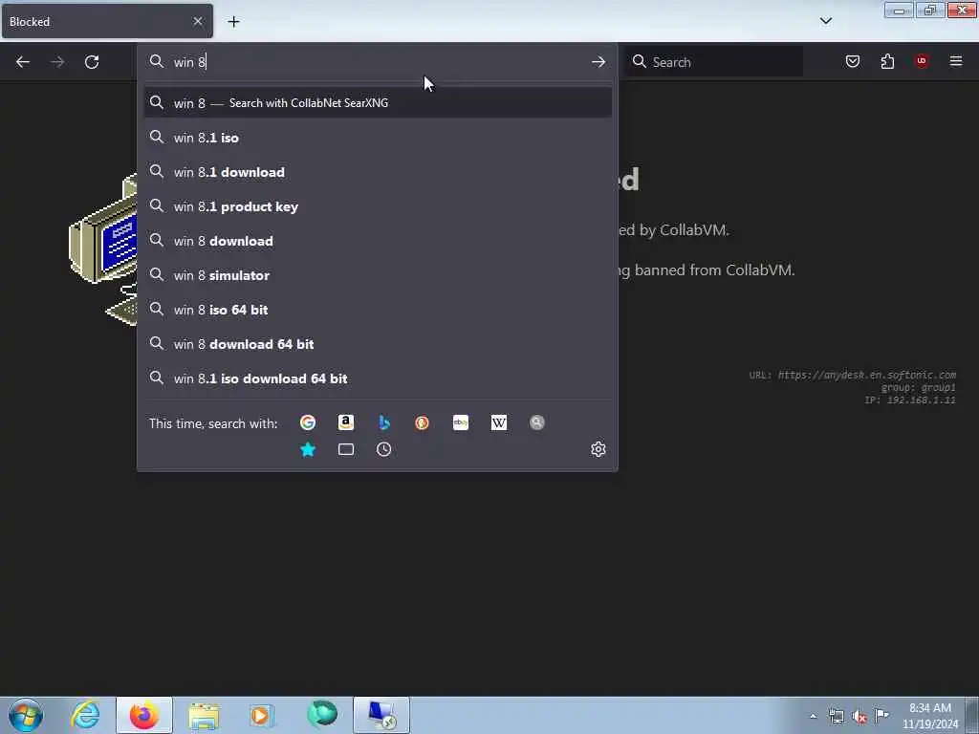Click the Go arrow in address bar
Image resolution: width=979 pixels, height=734 pixels.
[598, 62]
